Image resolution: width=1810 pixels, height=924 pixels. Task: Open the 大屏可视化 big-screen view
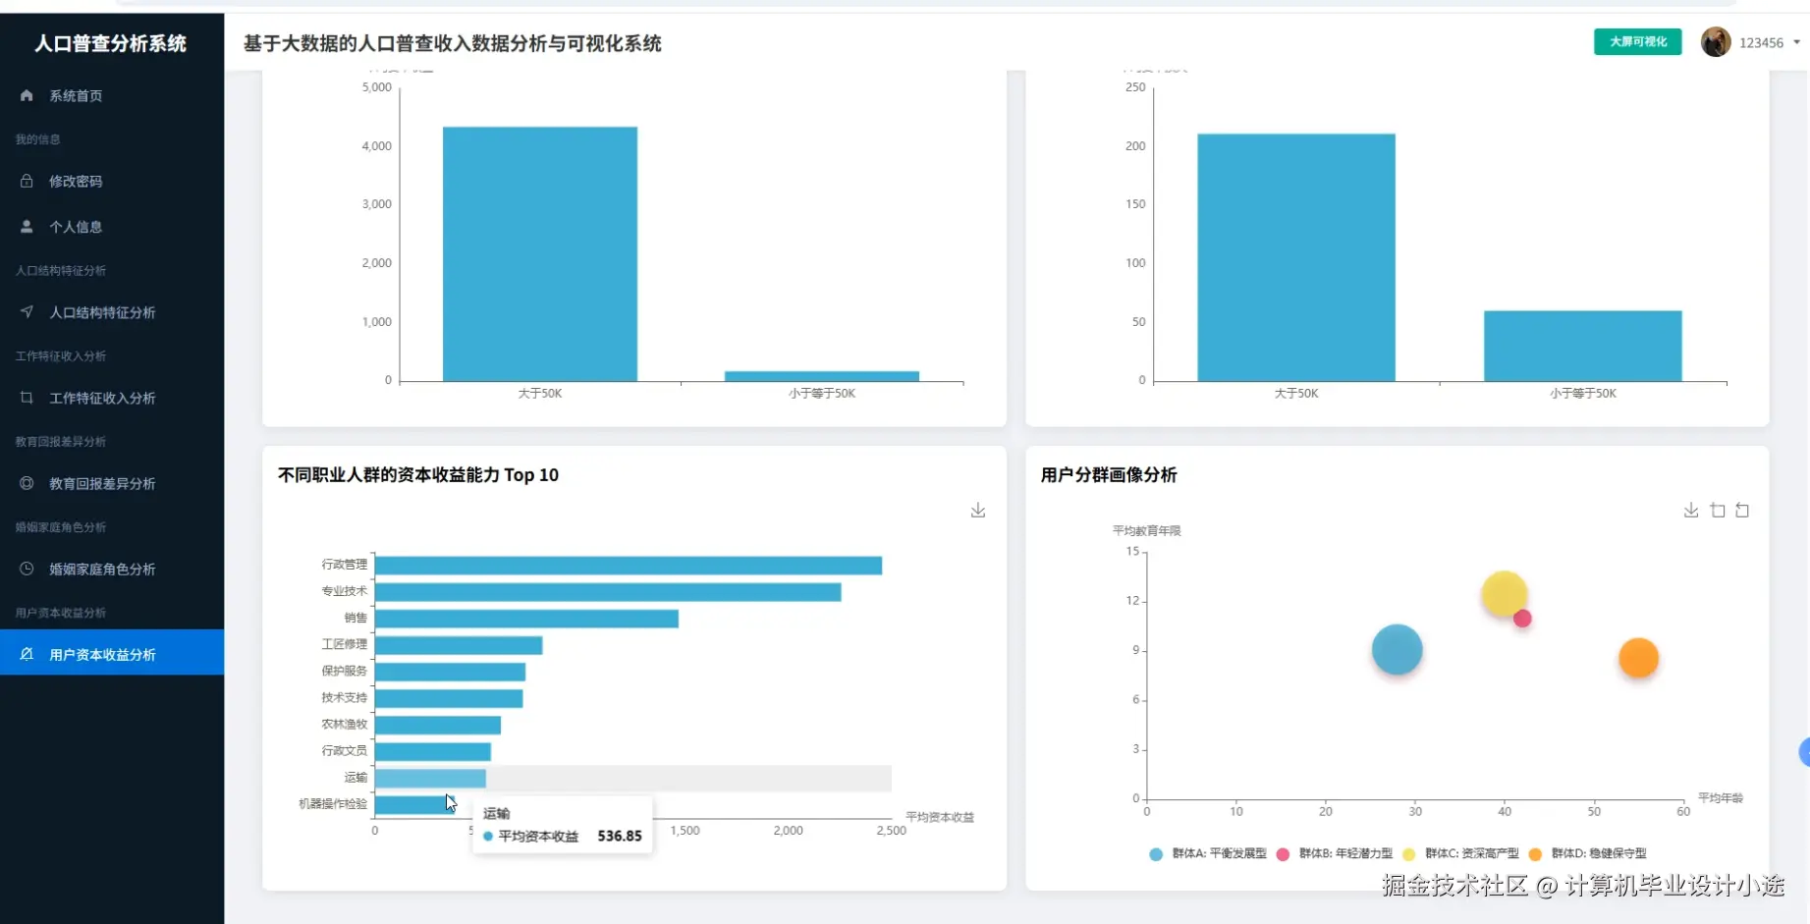tap(1637, 42)
